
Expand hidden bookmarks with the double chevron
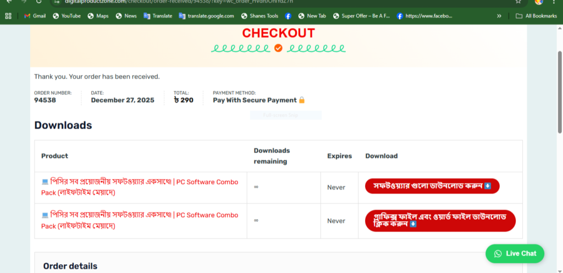coord(499,16)
